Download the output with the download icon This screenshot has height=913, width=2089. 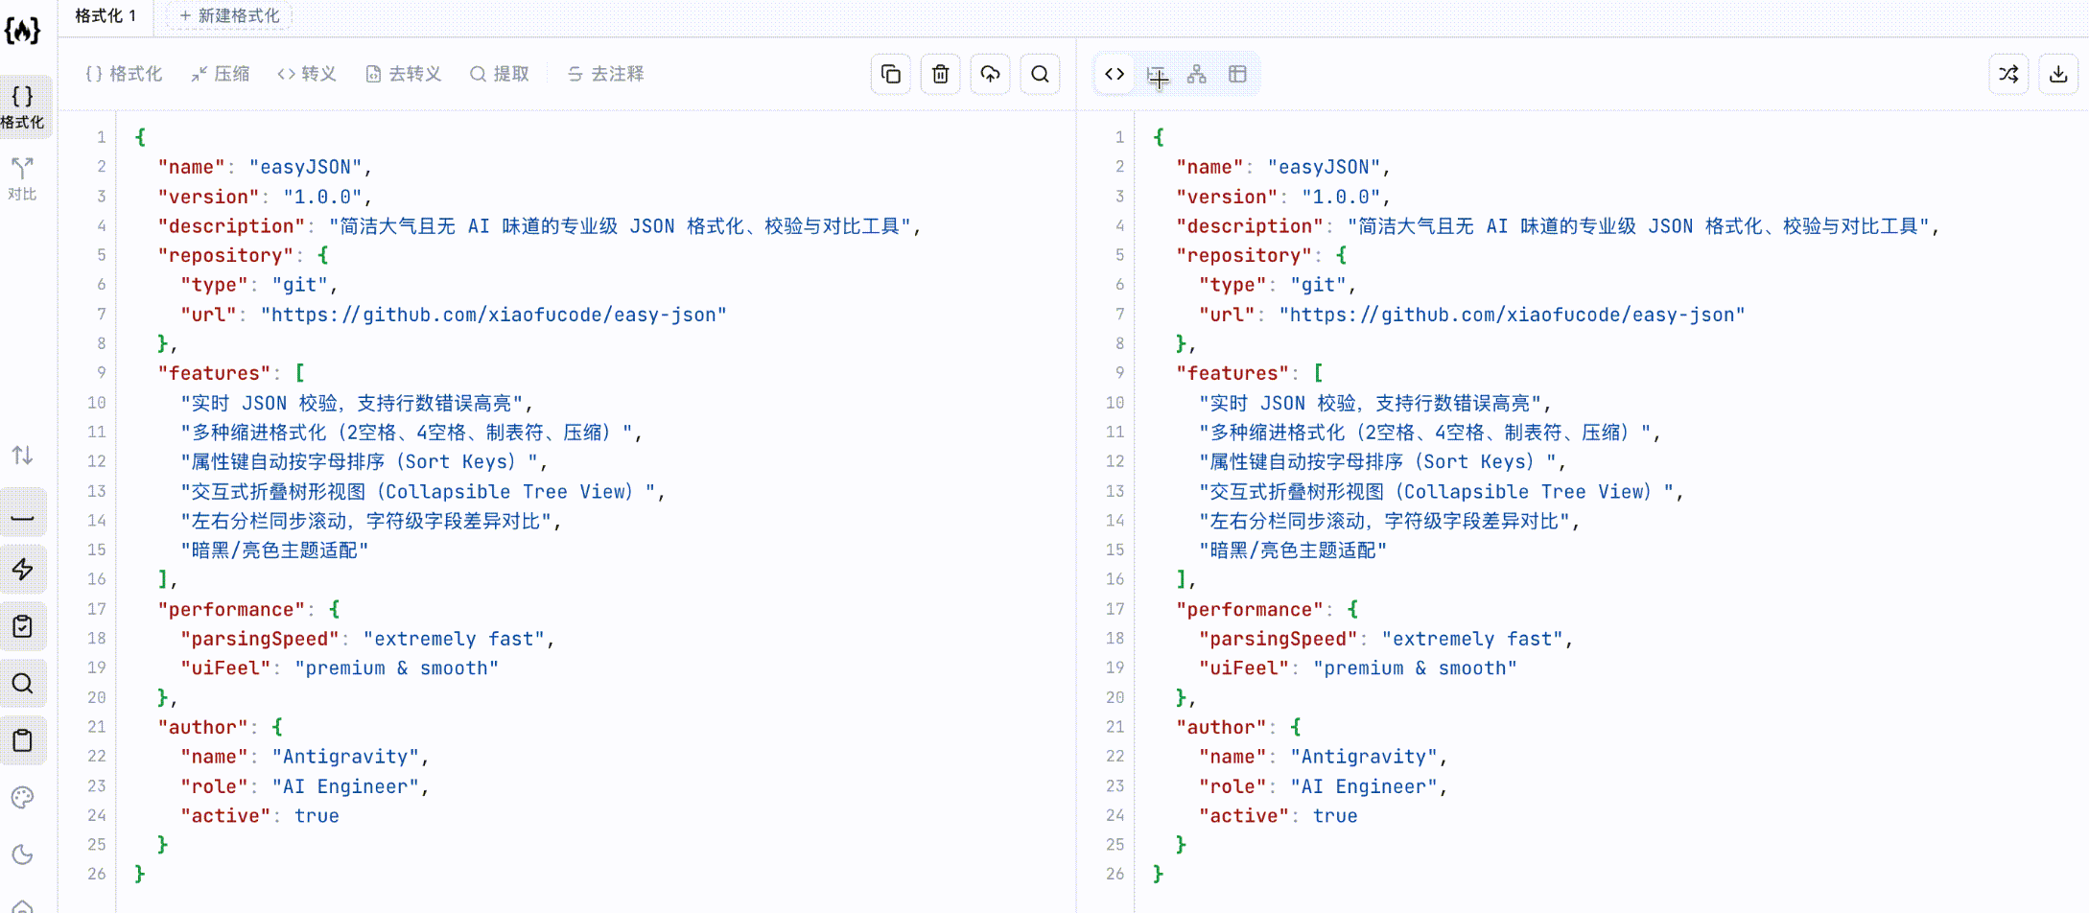pyautogui.click(x=2058, y=74)
